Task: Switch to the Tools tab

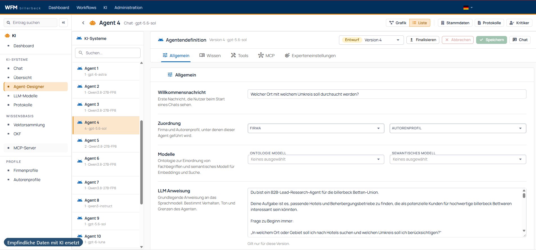Action: [239, 56]
